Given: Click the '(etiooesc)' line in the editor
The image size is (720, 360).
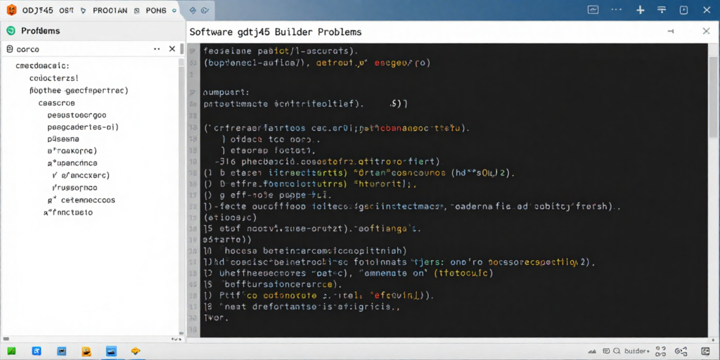Looking at the screenshot, I should tap(230, 218).
